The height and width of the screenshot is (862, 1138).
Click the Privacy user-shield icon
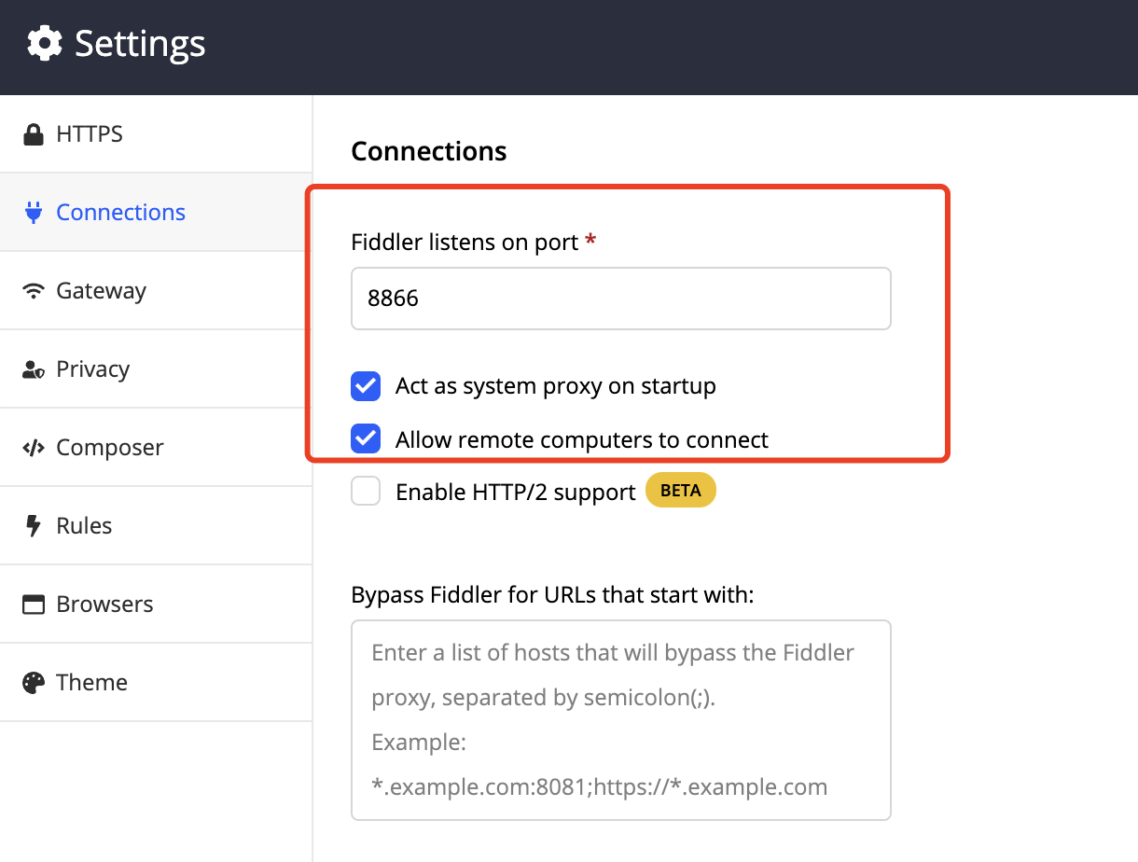tap(34, 369)
